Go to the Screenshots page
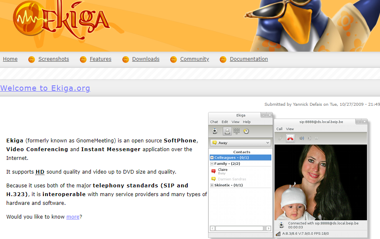Image resolution: width=380 pixels, height=239 pixels. pos(54,59)
